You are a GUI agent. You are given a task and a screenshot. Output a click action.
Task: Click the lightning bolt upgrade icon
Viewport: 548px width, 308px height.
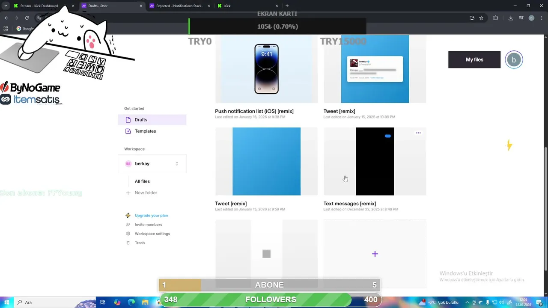point(128,216)
